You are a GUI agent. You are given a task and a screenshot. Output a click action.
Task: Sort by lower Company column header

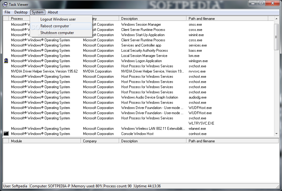(100, 141)
